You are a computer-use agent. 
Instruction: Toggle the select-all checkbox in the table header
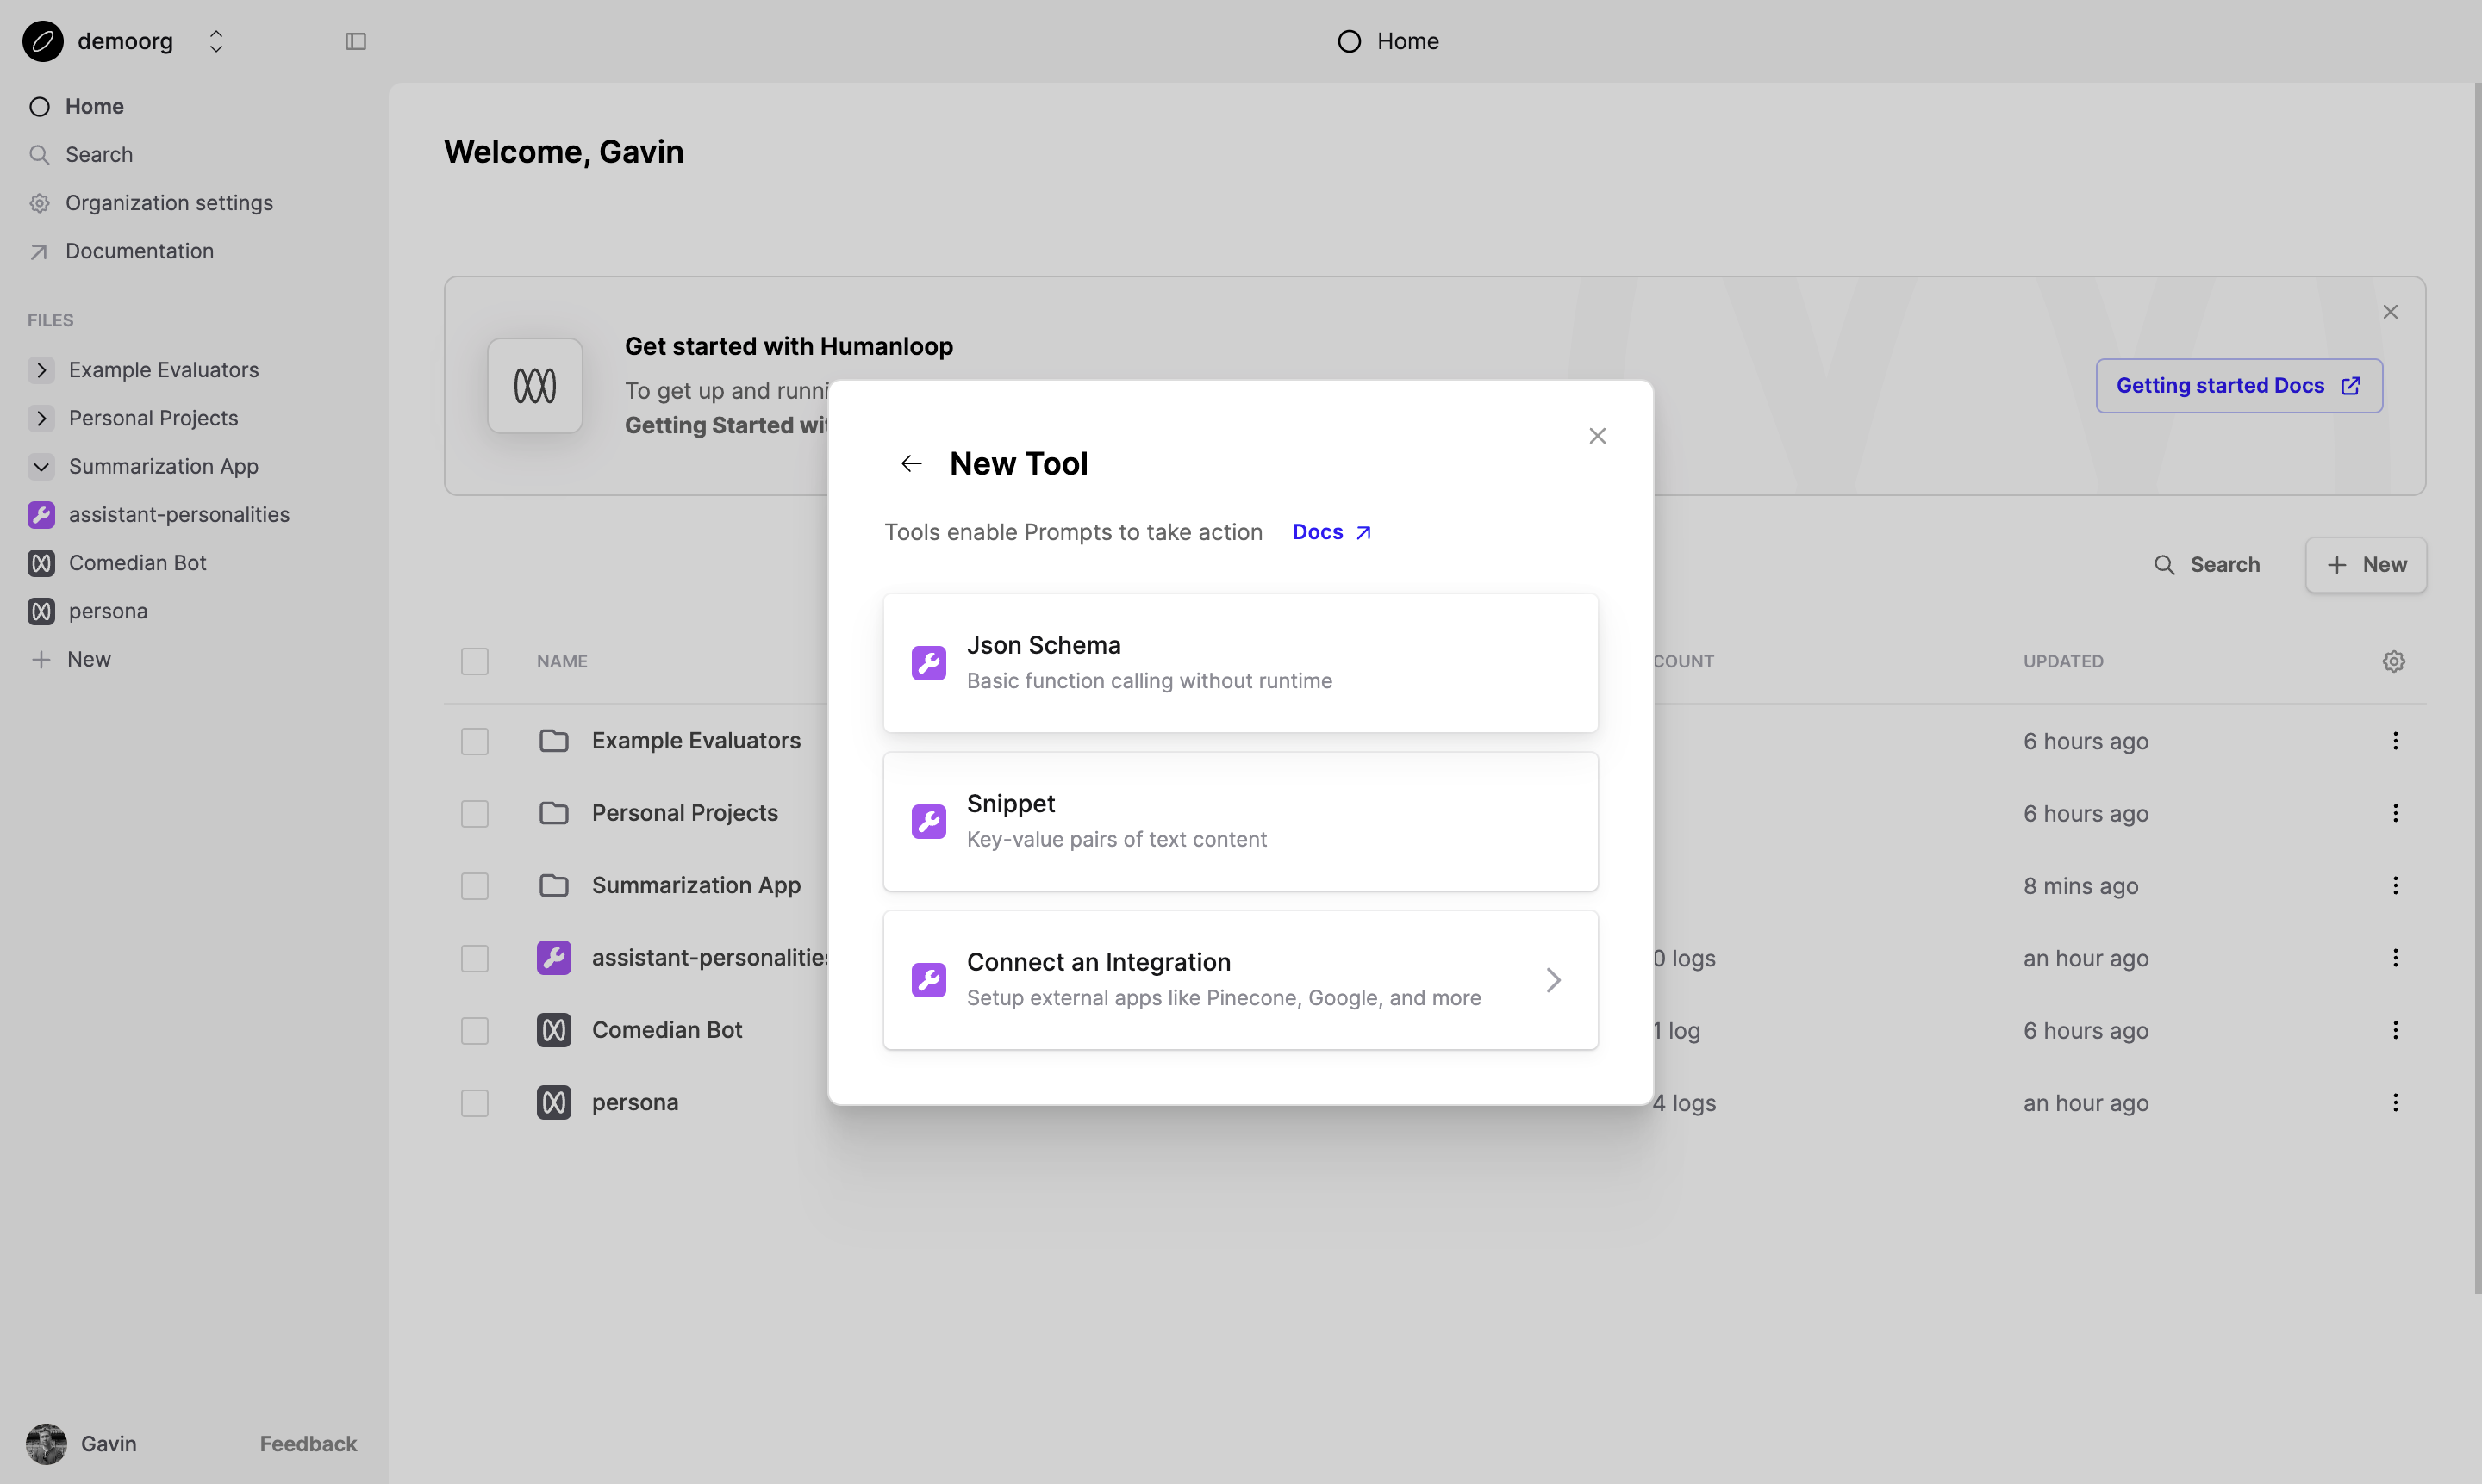(x=474, y=661)
